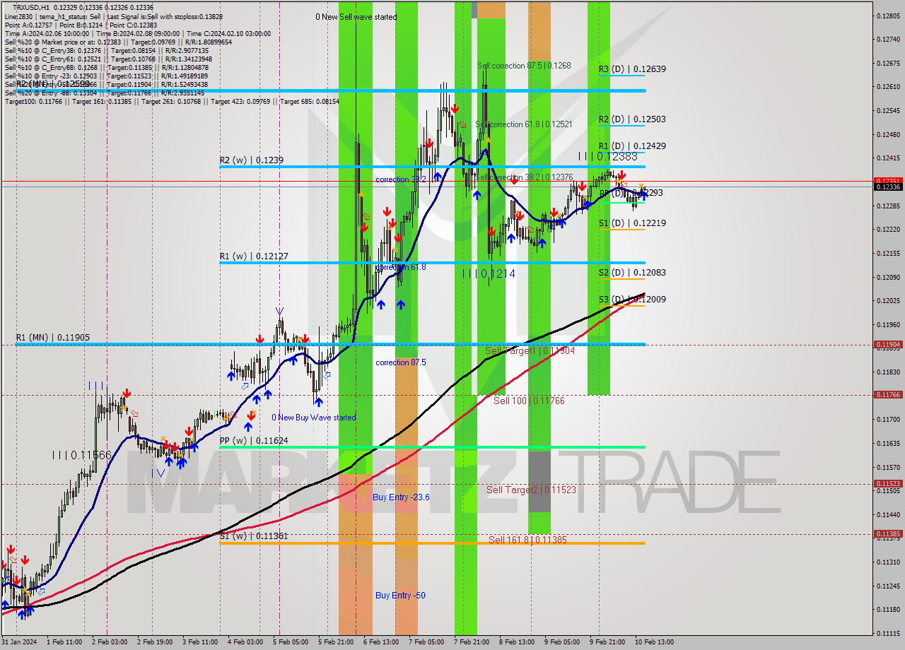905x650 pixels.
Task: Click the 'Buy Entry -23.6' label
Action: (402, 497)
